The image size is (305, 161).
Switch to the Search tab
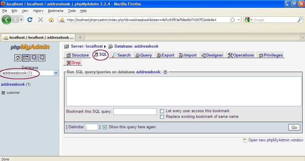click(121, 55)
